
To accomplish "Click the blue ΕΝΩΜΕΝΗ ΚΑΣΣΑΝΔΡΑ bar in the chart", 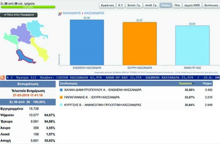I will (87, 43).
